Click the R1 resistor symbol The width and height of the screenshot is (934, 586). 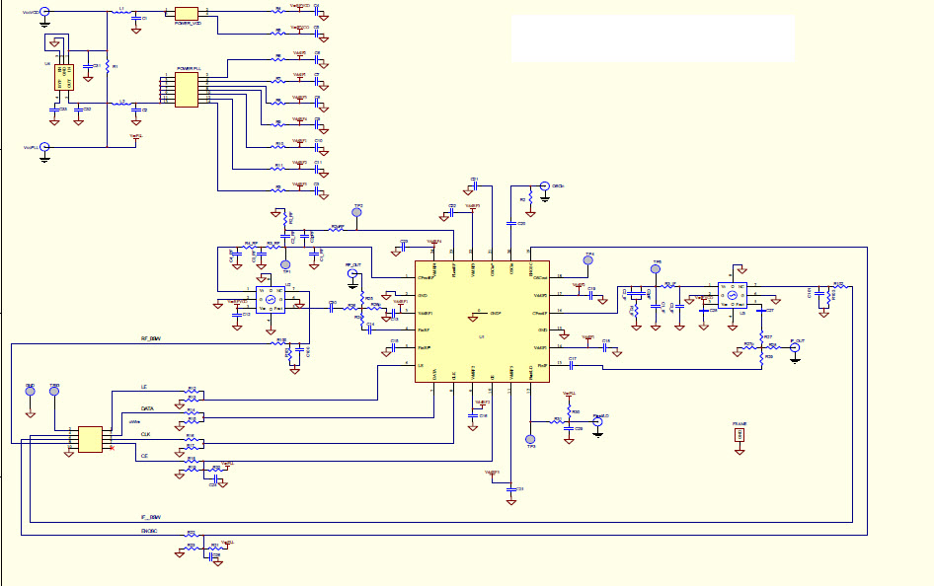coord(108,67)
